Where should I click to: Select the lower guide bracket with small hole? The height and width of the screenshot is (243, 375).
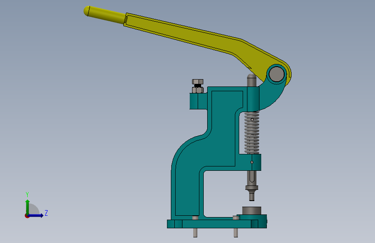(x=250, y=163)
